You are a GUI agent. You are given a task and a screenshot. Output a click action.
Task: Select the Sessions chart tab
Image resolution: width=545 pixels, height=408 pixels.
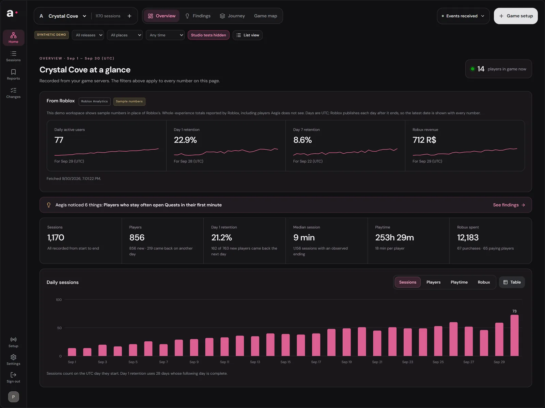click(x=408, y=282)
